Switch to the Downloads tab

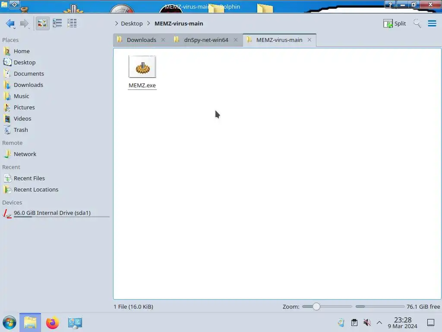click(x=141, y=40)
